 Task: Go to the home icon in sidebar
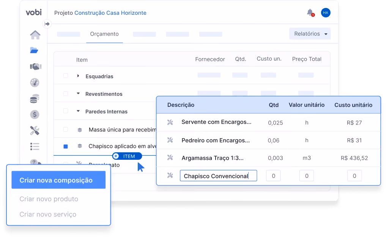[35, 34]
